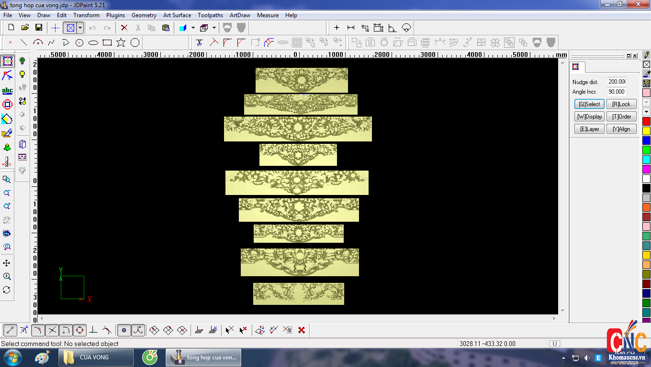
Task: Select the rectangle drawing tool
Action: pyautogui.click(x=107, y=43)
